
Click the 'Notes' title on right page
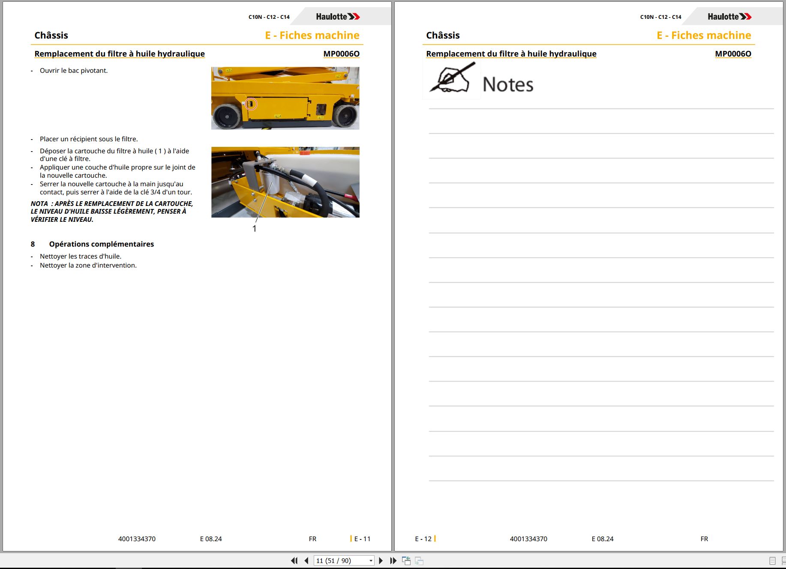click(508, 84)
